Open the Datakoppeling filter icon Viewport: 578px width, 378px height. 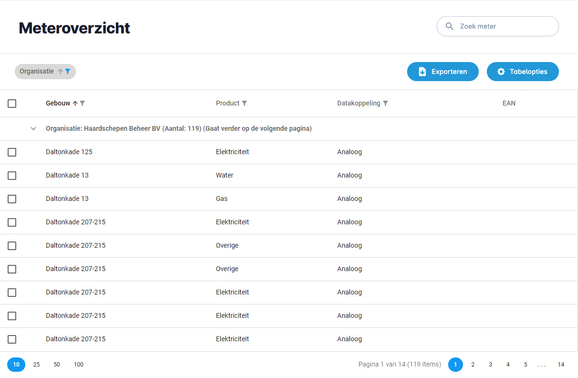coord(387,103)
